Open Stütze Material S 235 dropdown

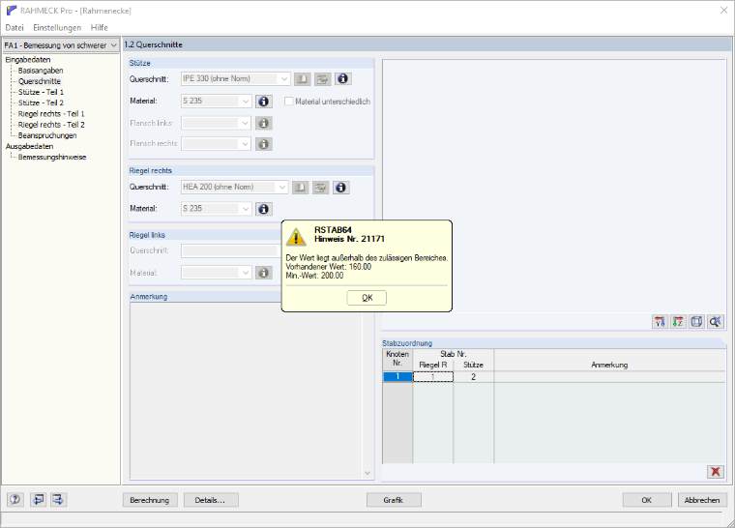245,102
